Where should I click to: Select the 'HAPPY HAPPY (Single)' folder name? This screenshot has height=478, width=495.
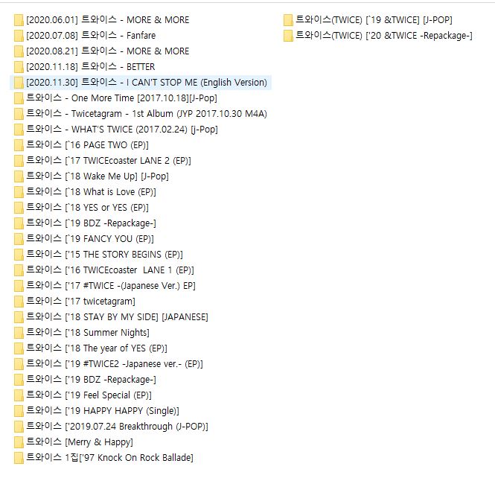(x=103, y=411)
